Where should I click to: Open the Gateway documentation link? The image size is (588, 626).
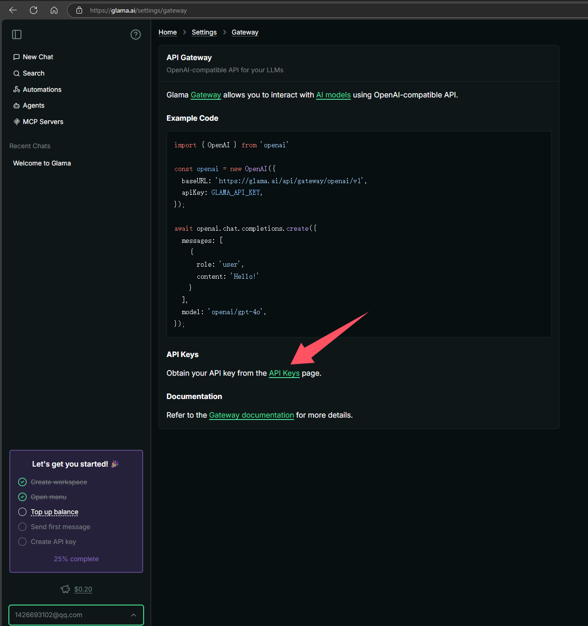(x=251, y=415)
